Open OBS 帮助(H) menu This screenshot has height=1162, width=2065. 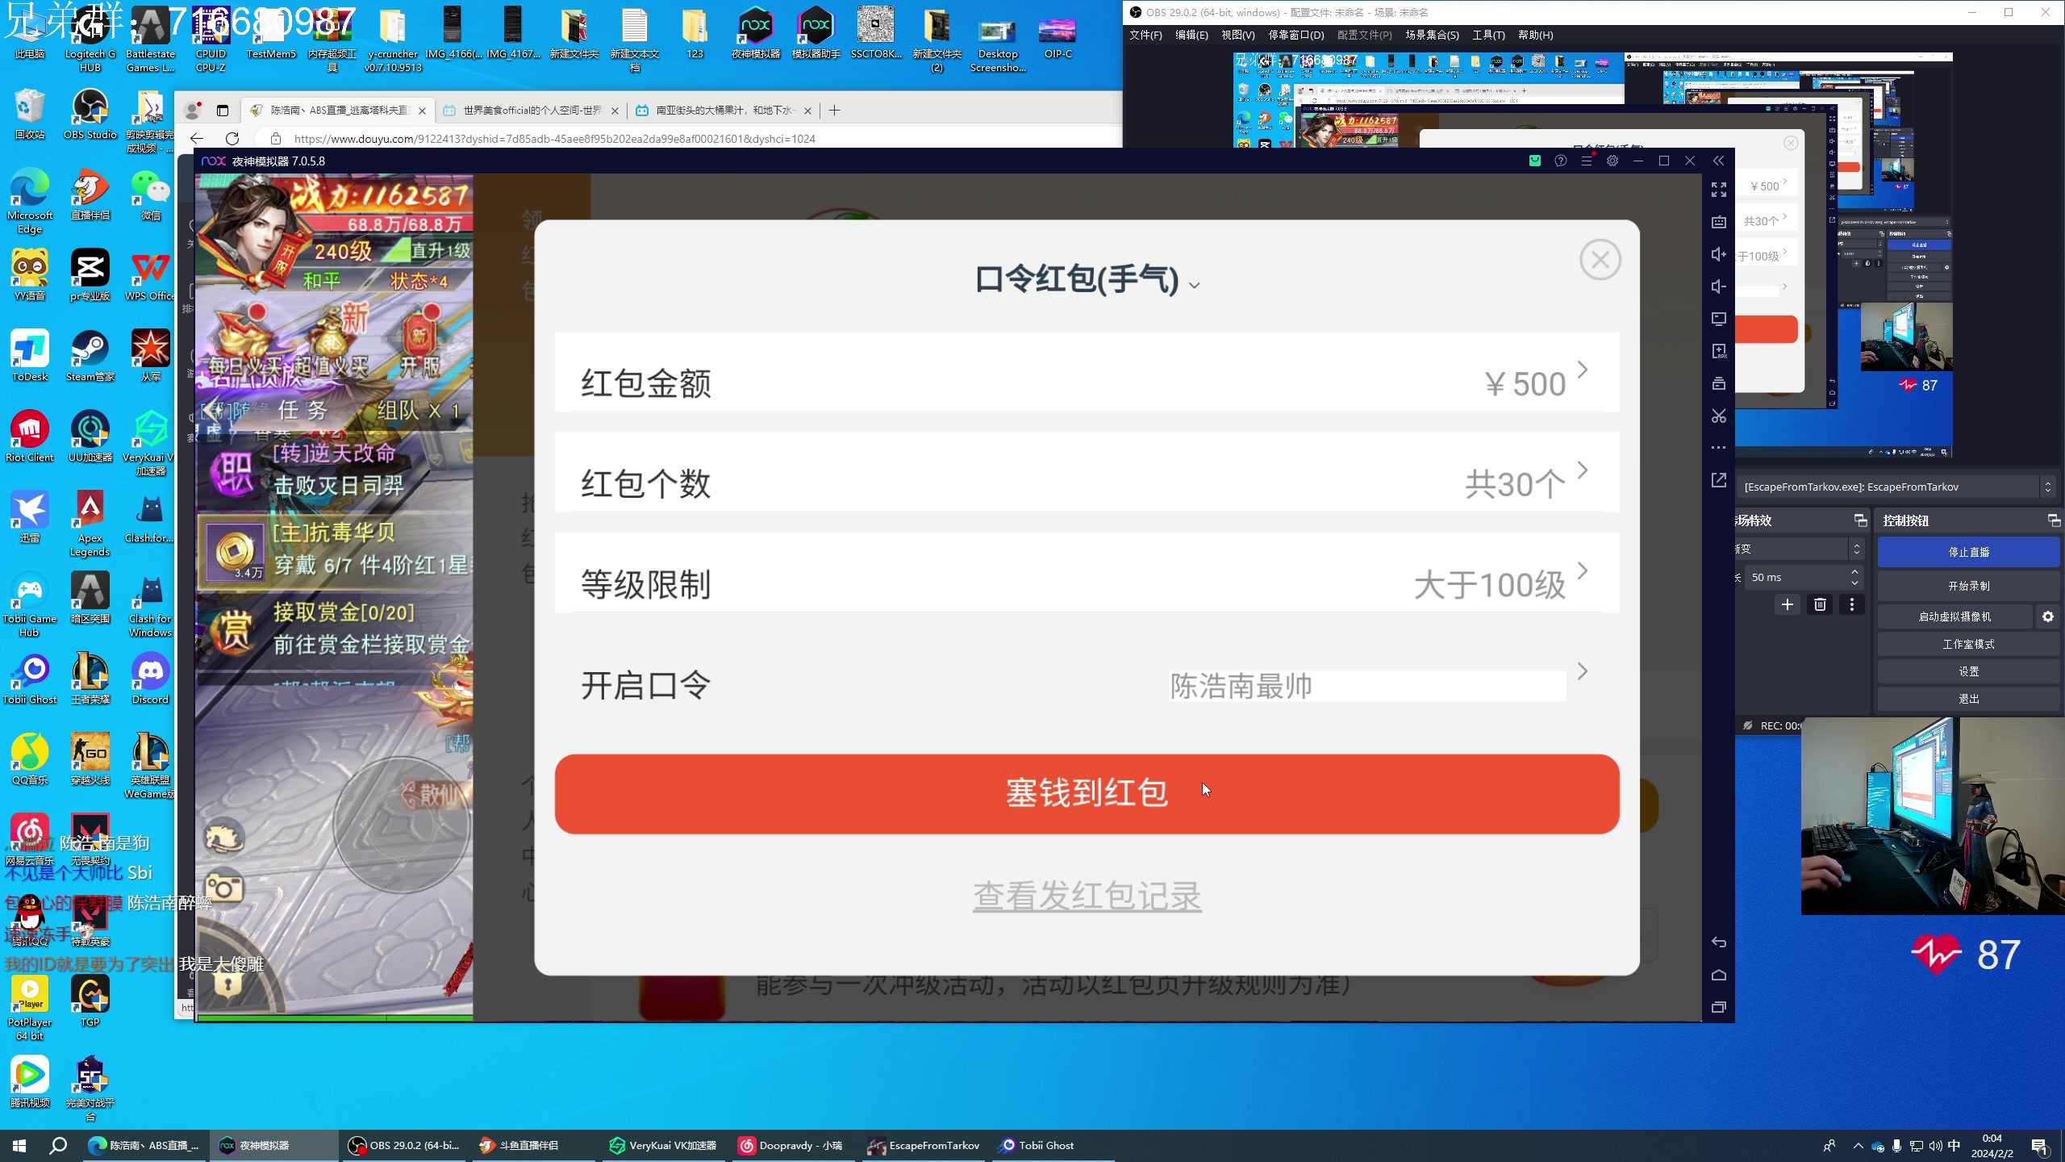[x=1535, y=35]
